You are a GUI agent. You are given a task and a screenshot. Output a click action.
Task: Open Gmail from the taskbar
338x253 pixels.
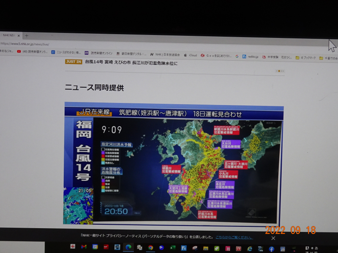[84, 247]
